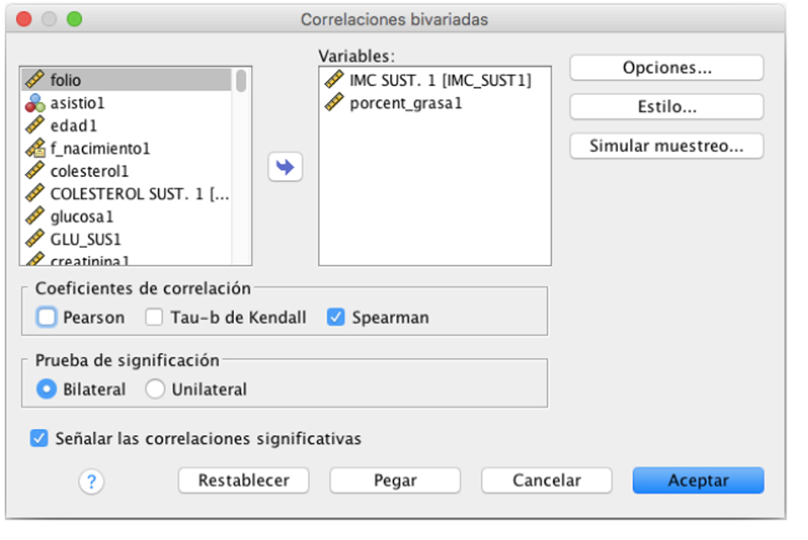Image resolution: width=808 pixels, height=540 pixels.
Task: Select edad1 scale variable
Action: 73,125
